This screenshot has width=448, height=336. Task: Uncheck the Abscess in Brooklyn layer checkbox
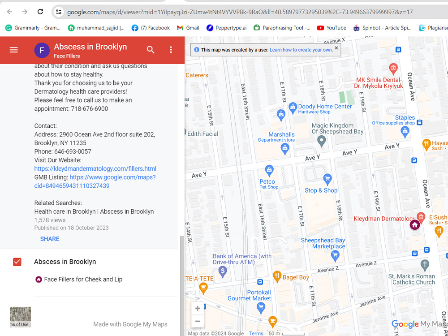pos(17,262)
